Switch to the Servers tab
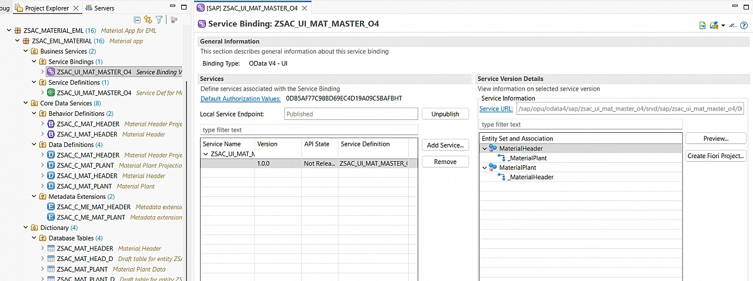 coord(100,8)
